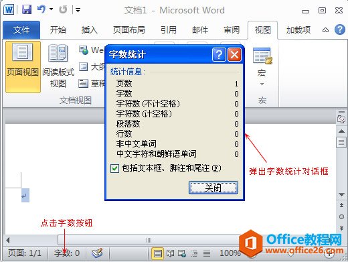348x262 pixels.
Task: Switch to the 引用 tab
Action: 169,29
